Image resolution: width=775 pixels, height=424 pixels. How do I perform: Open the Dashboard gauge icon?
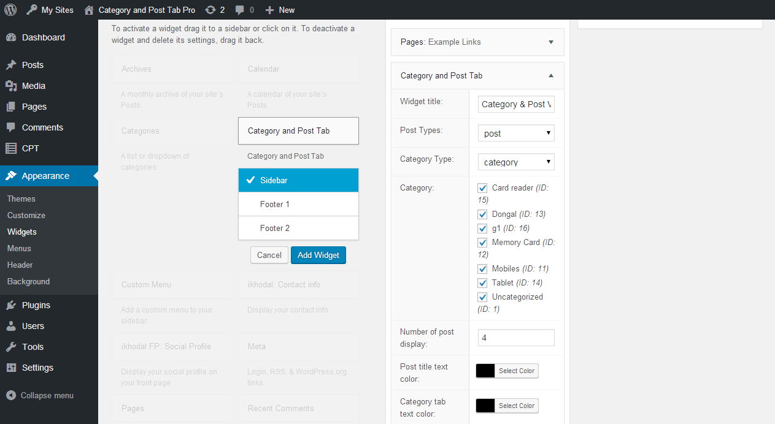tap(11, 37)
